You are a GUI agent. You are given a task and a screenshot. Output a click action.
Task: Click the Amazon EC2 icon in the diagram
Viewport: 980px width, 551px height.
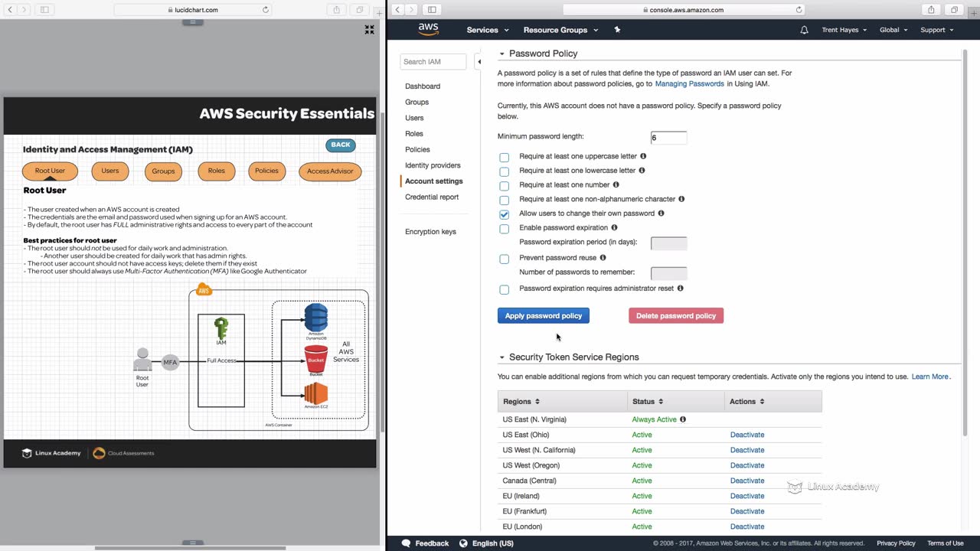click(x=316, y=393)
